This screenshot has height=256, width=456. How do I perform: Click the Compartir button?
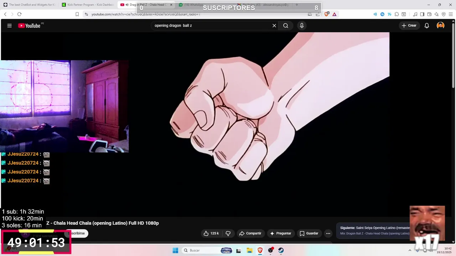(x=250, y=233)
